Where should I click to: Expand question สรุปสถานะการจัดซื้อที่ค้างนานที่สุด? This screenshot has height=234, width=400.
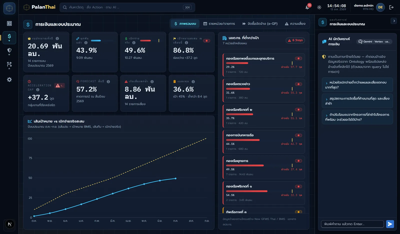pyautogui.click(x=357, y=101)
